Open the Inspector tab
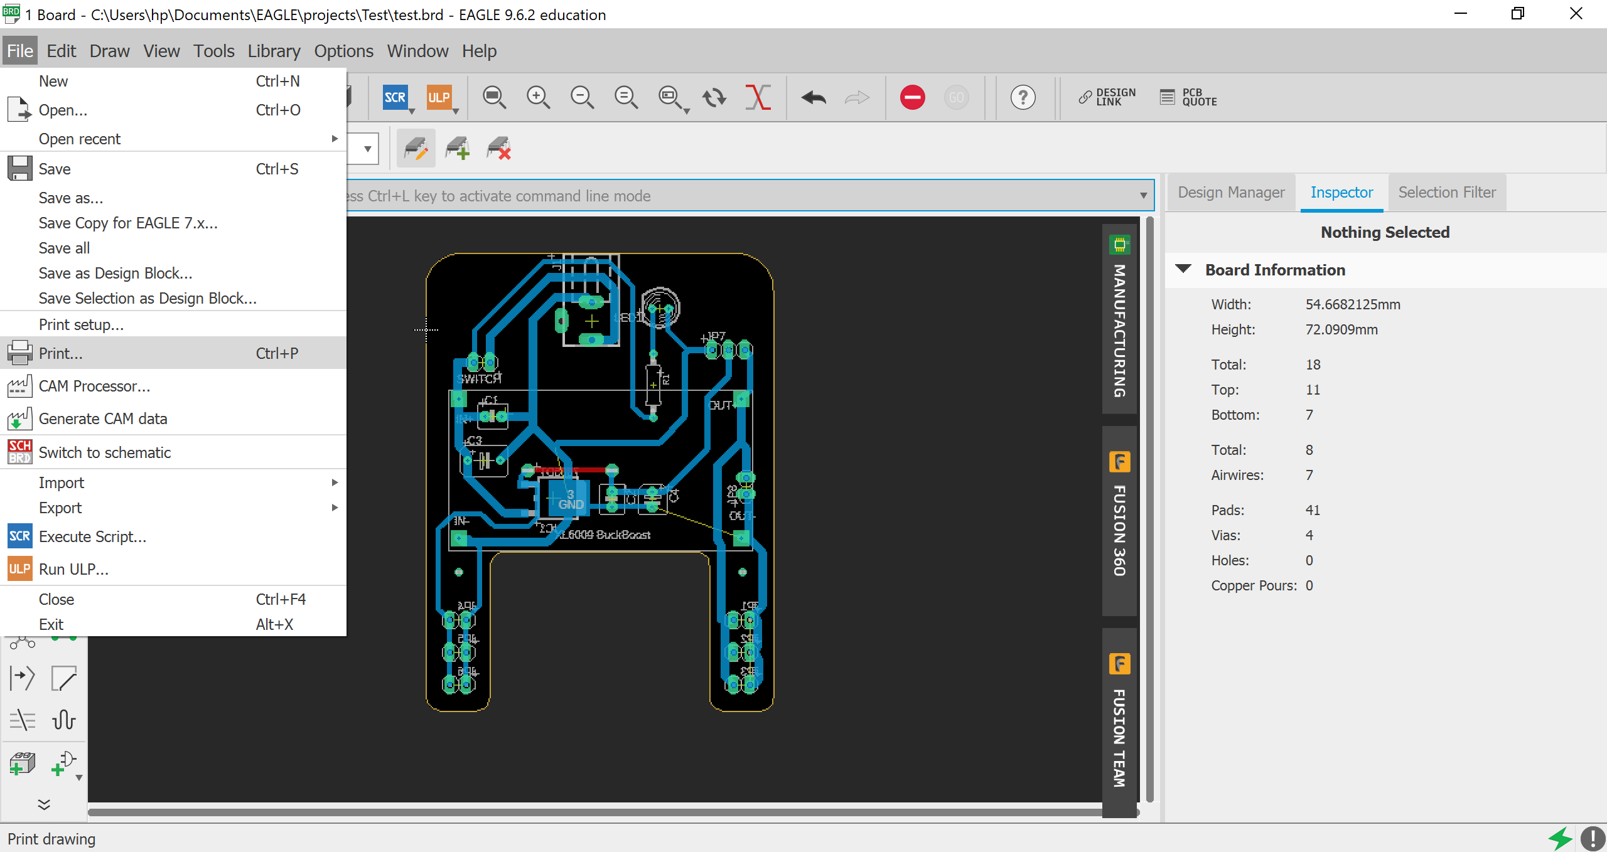 (x=1341, y=192)
